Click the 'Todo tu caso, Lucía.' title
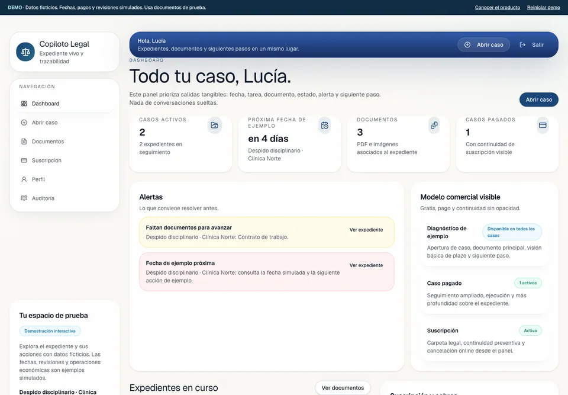 point(210,76)
